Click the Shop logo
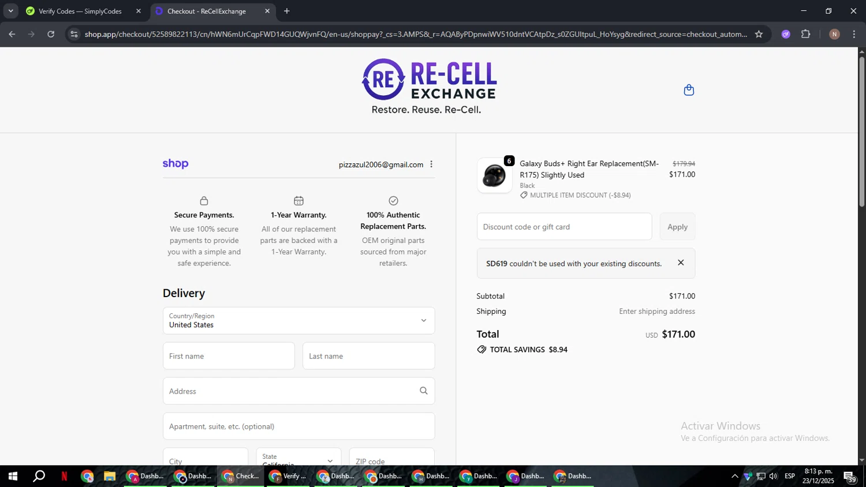 point(176,164)
